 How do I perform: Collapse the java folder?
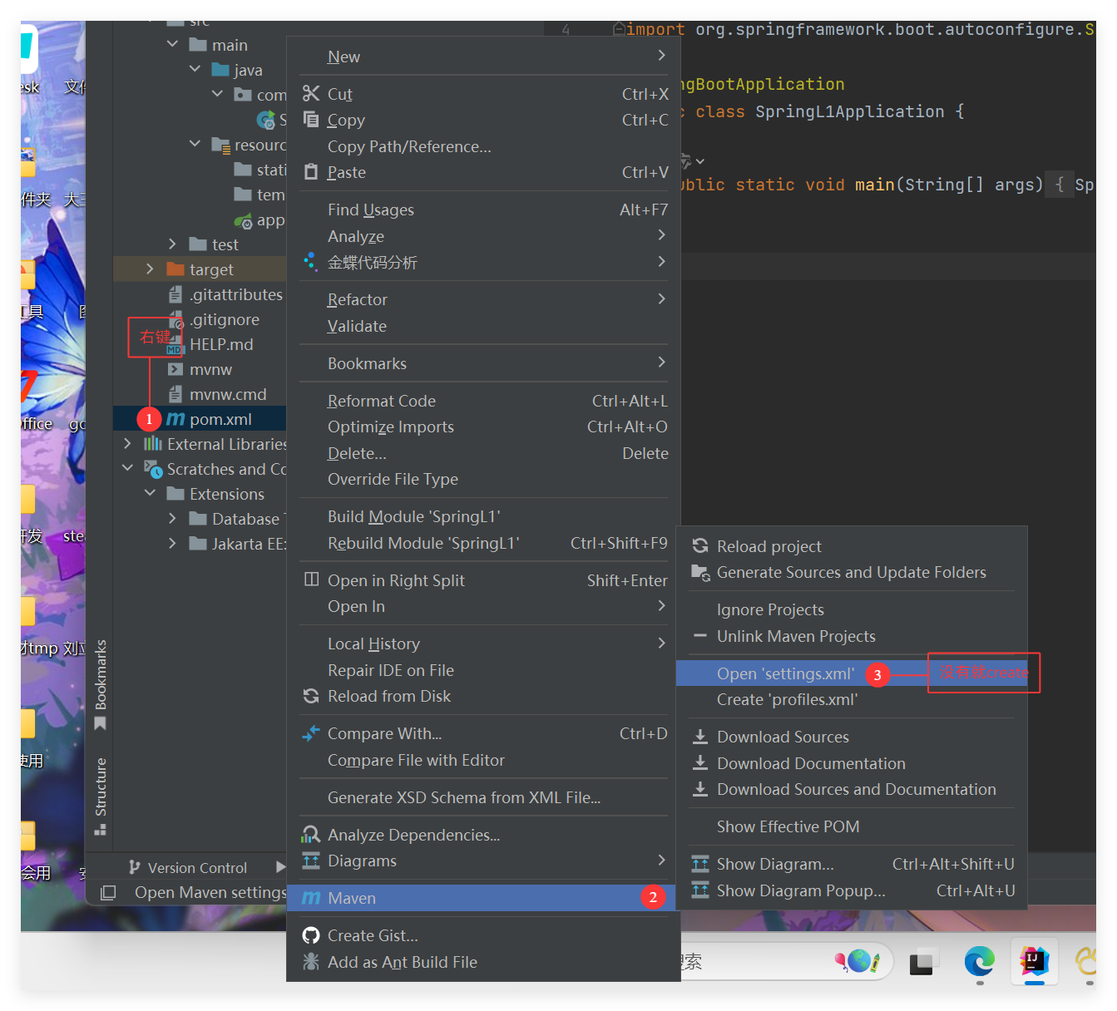(195, 69)
